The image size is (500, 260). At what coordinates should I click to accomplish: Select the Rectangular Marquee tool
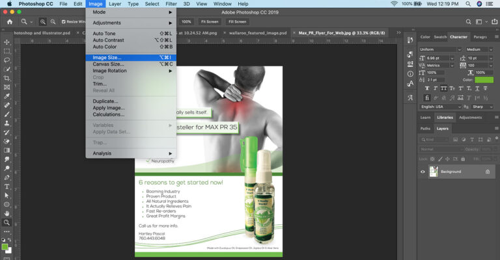[7, 51]
